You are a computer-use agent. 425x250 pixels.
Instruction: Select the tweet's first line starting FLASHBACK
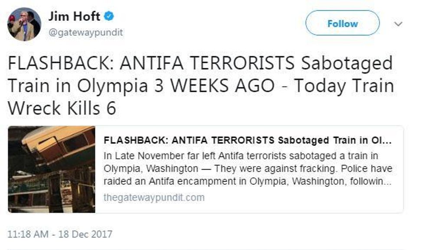(200, 63)
